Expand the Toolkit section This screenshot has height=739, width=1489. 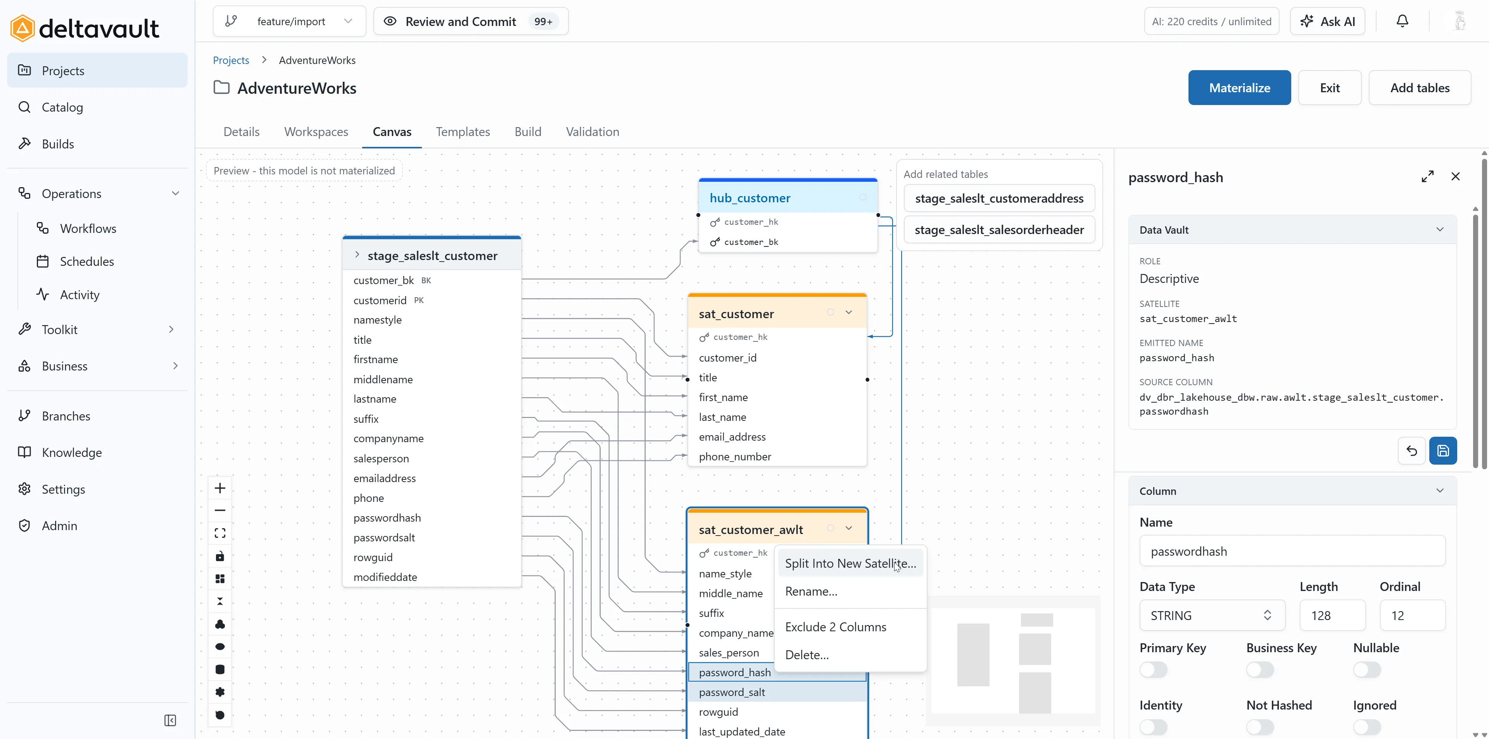click(x=171, y=329)
